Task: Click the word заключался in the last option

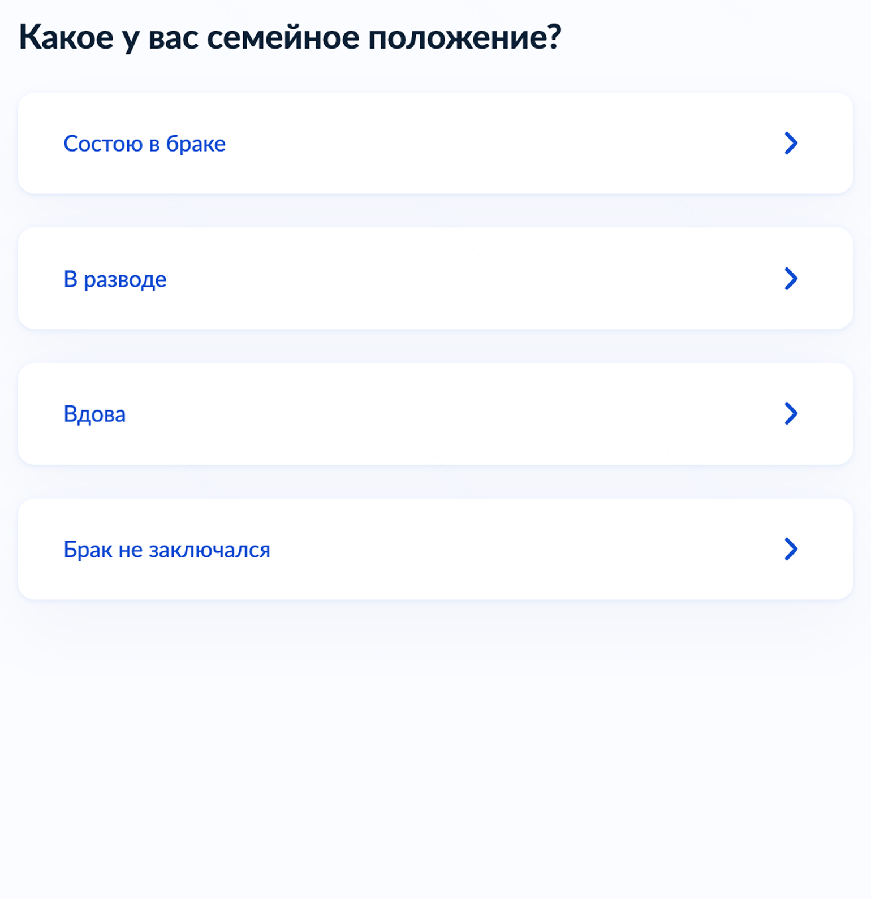Action: point(209,550)
